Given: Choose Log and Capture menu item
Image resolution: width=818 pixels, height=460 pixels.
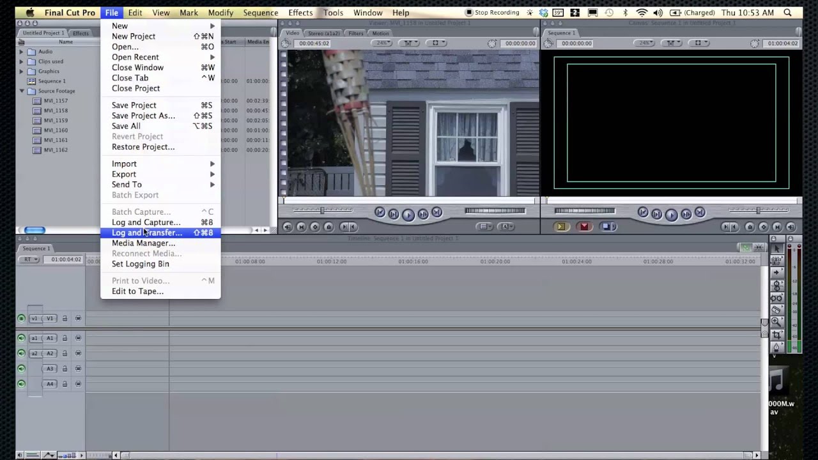Looking at the screenshot, I should pyautogui.click(x=160, y=222).
